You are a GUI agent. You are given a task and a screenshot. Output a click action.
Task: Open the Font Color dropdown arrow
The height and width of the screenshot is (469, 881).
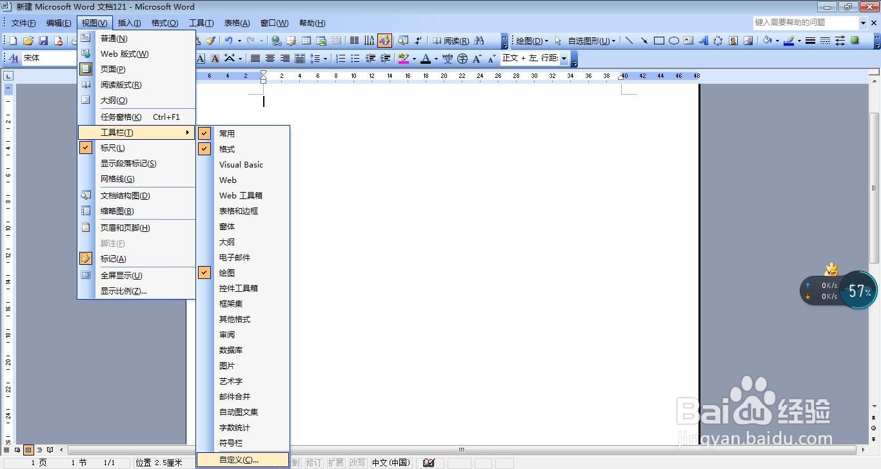coord(435,58)
